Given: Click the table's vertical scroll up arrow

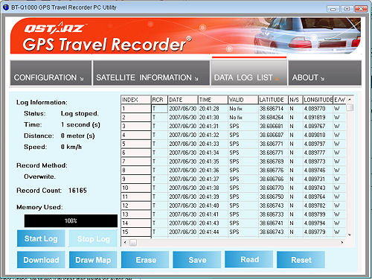Looking at the screenshot, I should [350, 100].
